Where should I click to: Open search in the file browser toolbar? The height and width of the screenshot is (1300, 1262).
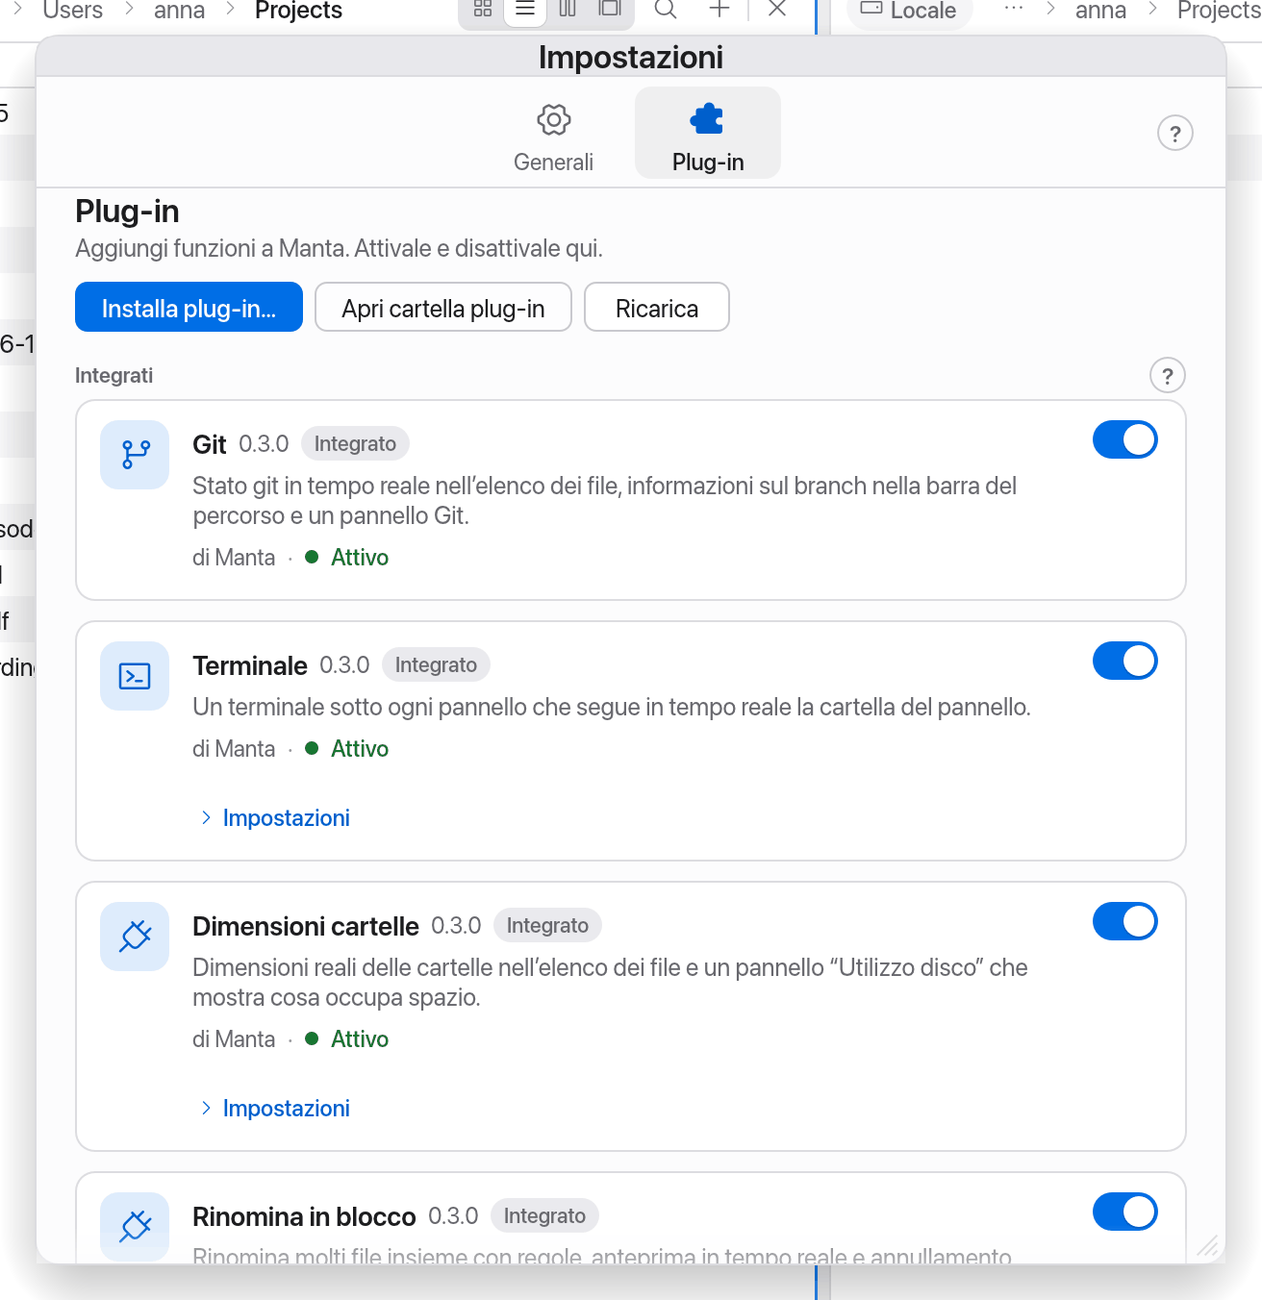tap(666, 10)
